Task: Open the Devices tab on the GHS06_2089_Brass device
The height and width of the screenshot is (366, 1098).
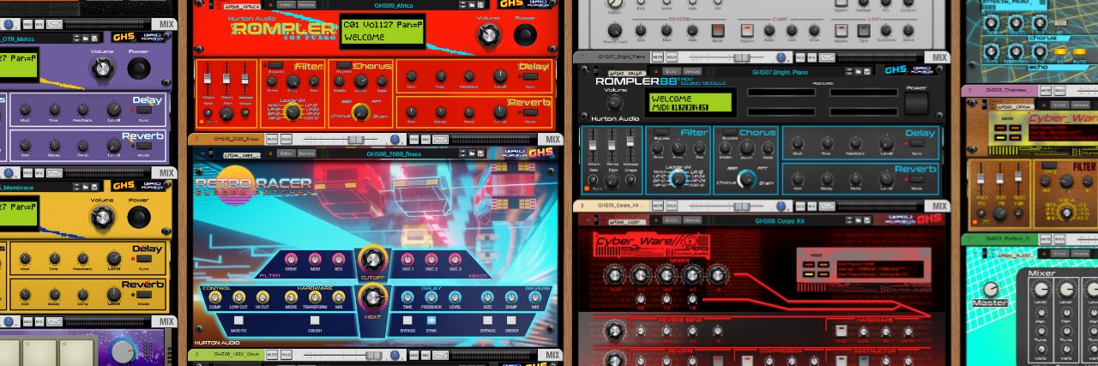Action: (x=305, y=153)
